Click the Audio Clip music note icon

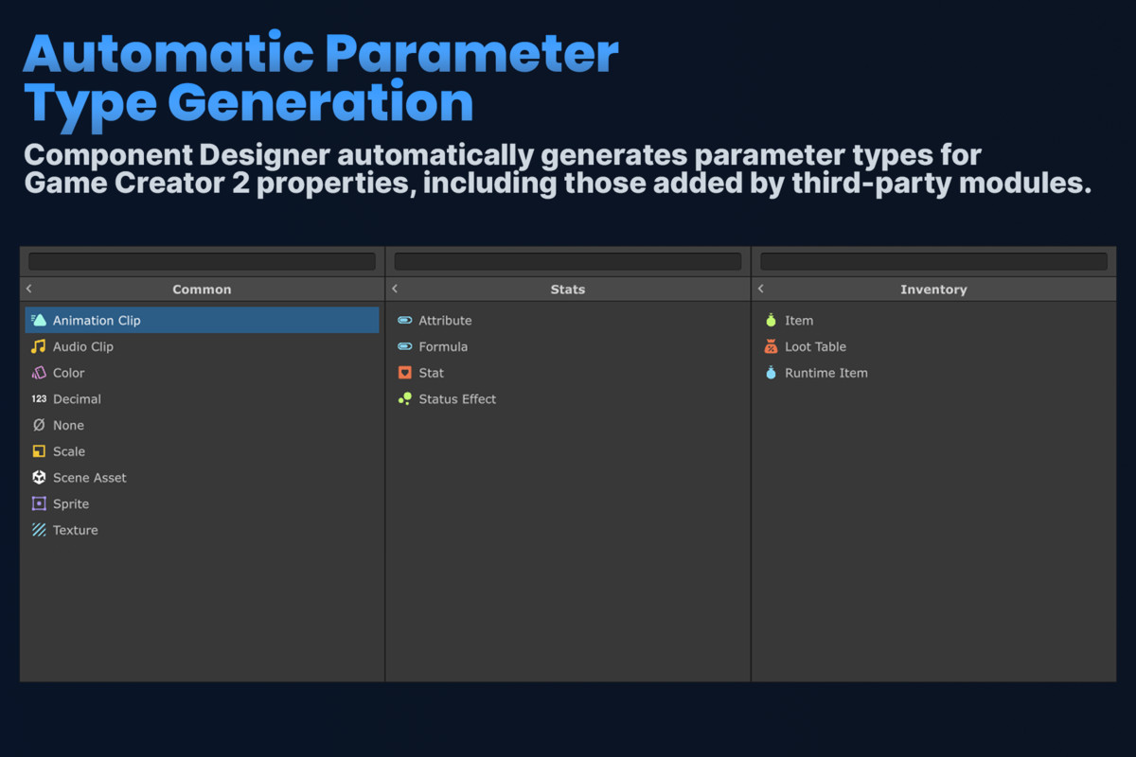[x=39, y=346]
